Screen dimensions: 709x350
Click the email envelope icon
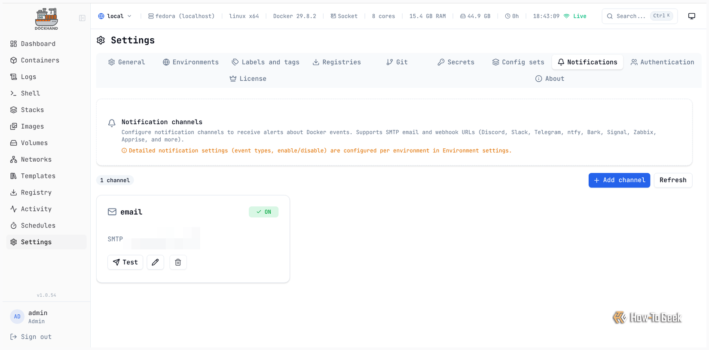[112, 212]
